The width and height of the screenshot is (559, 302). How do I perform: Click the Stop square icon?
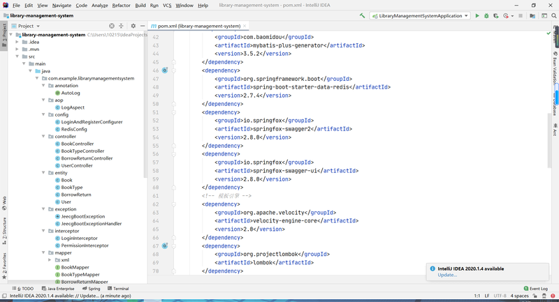point(521,15)
